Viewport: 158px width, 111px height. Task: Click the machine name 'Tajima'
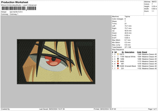(x=127, y=16)
